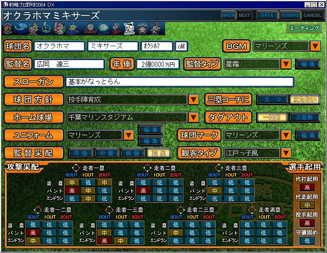Expand the ホーム球場 stadium dropdown
The width and height of the screenshot is (327, 253).
click(193, 118)
